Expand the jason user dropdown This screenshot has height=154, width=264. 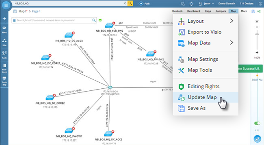(x=206, y=4)
